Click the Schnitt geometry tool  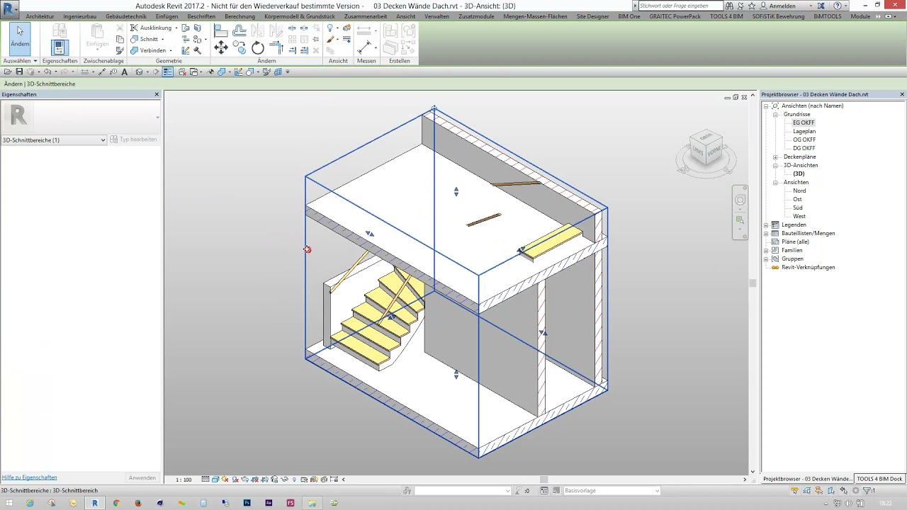[x=144, y=39]
